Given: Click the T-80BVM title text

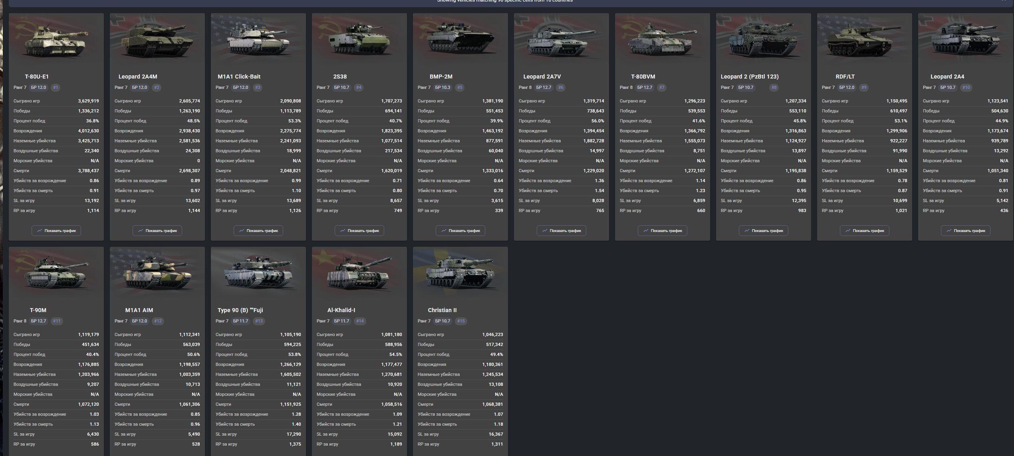Looking at the screenshot, I should [643, 77].
